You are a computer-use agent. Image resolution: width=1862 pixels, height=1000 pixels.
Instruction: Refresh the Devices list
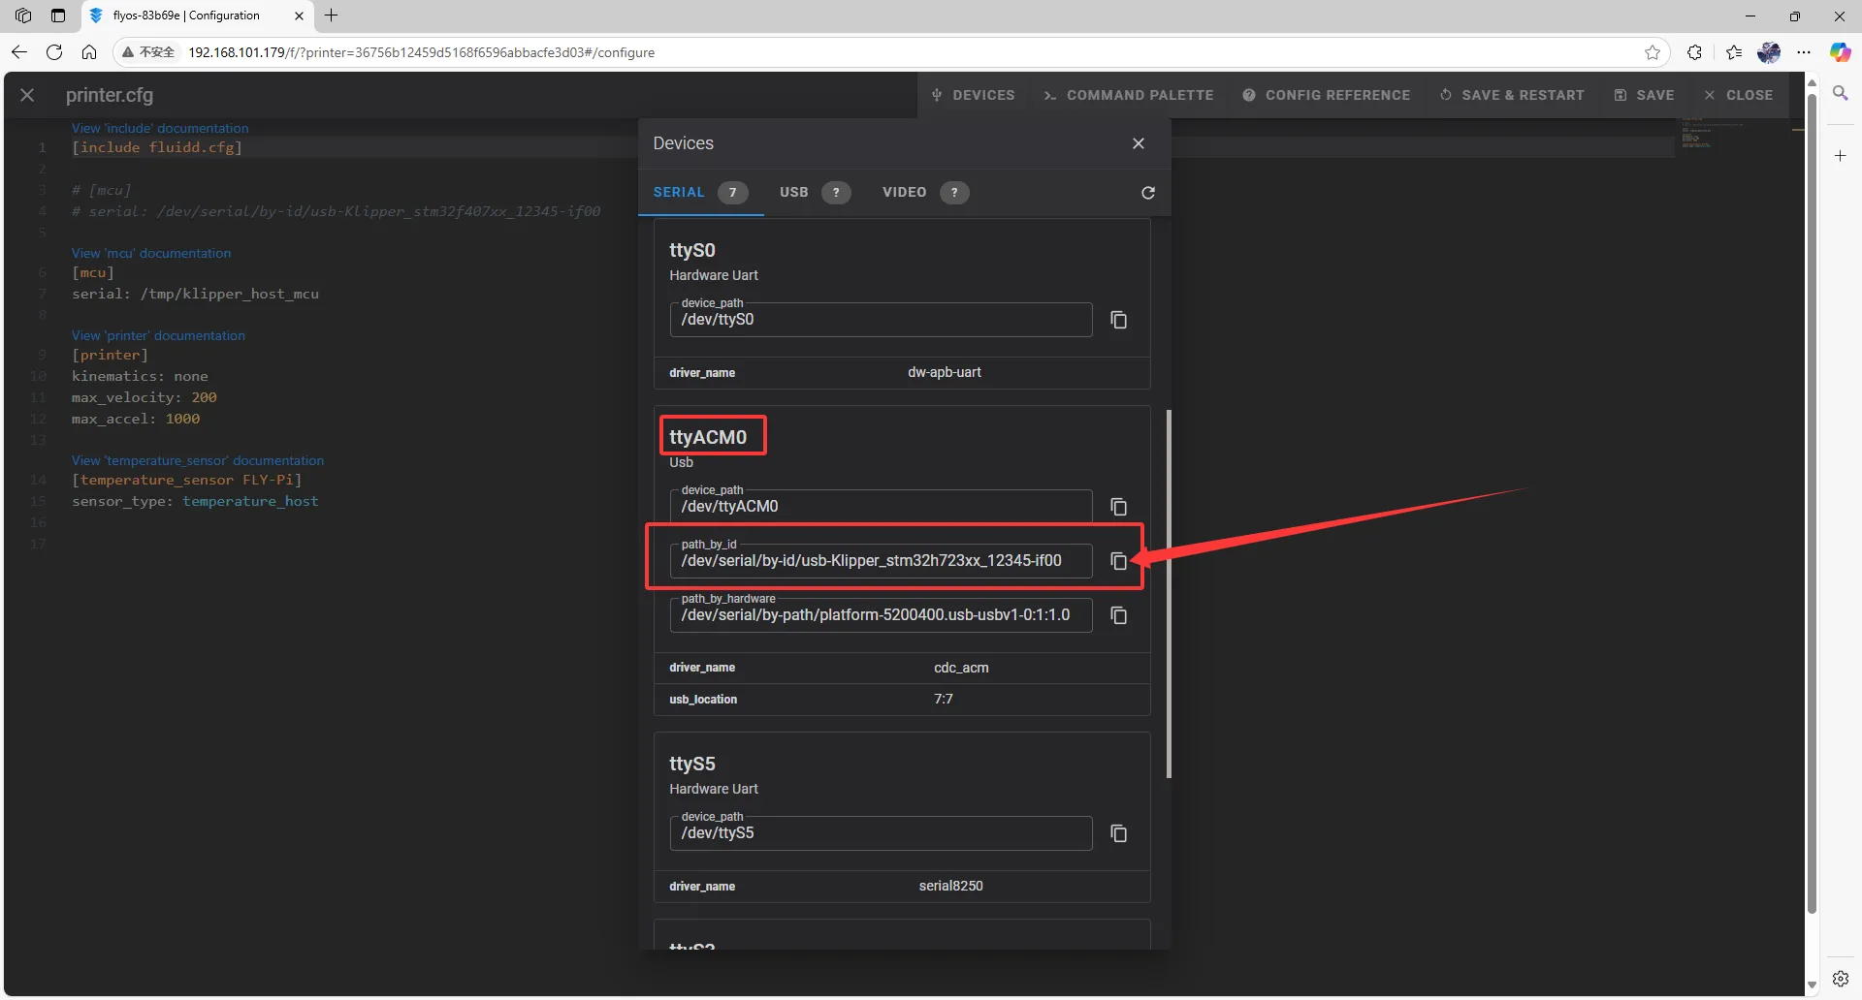[x=1147, y=193]
